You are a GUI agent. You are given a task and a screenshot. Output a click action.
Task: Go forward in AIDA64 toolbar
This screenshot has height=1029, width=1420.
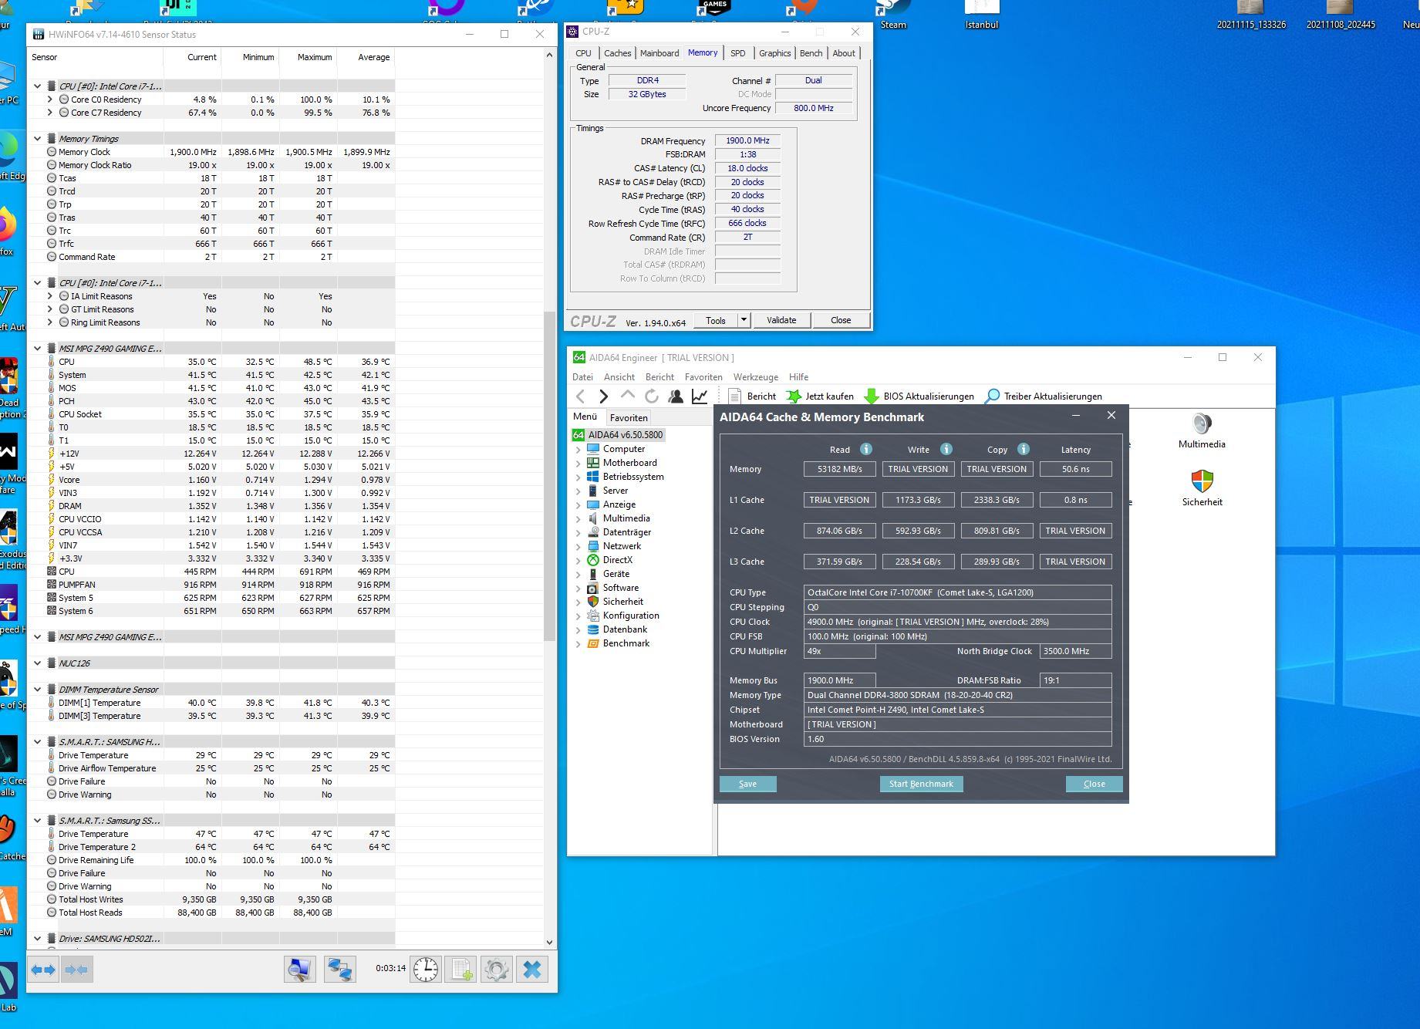click(603, 396)
